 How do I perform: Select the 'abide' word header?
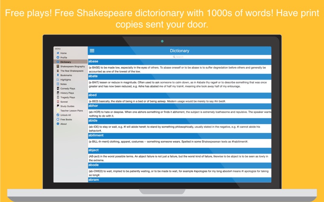179,121
